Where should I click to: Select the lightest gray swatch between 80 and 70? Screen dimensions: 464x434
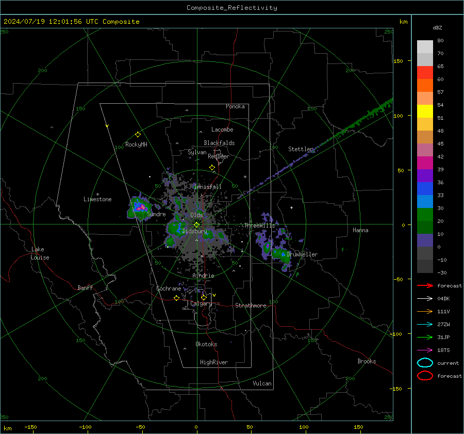point(425,46)
